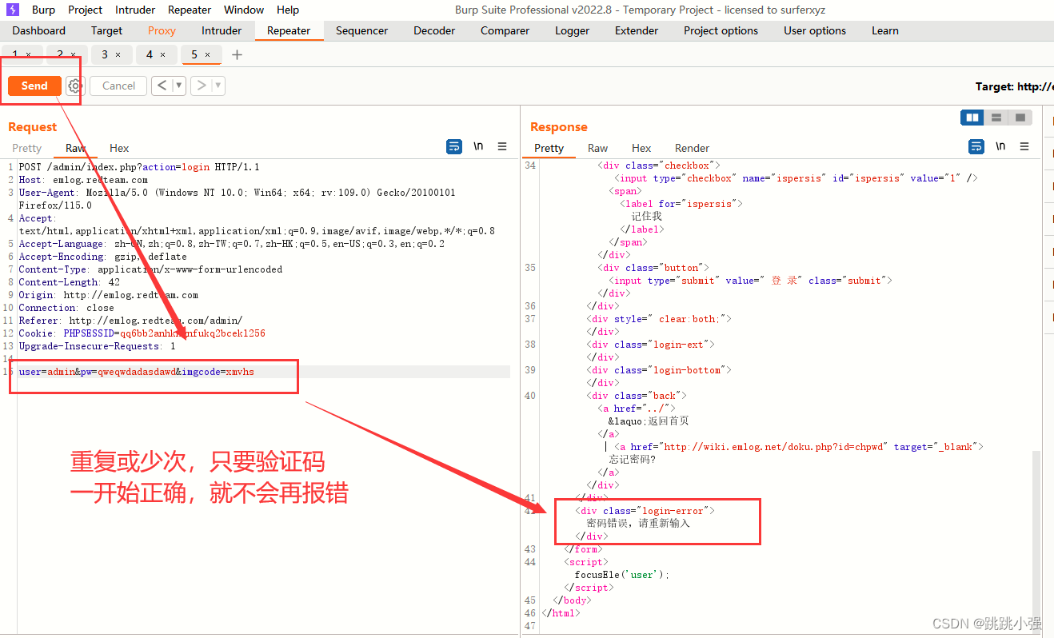Select Pretty view in Request panel

coord(27,148)
